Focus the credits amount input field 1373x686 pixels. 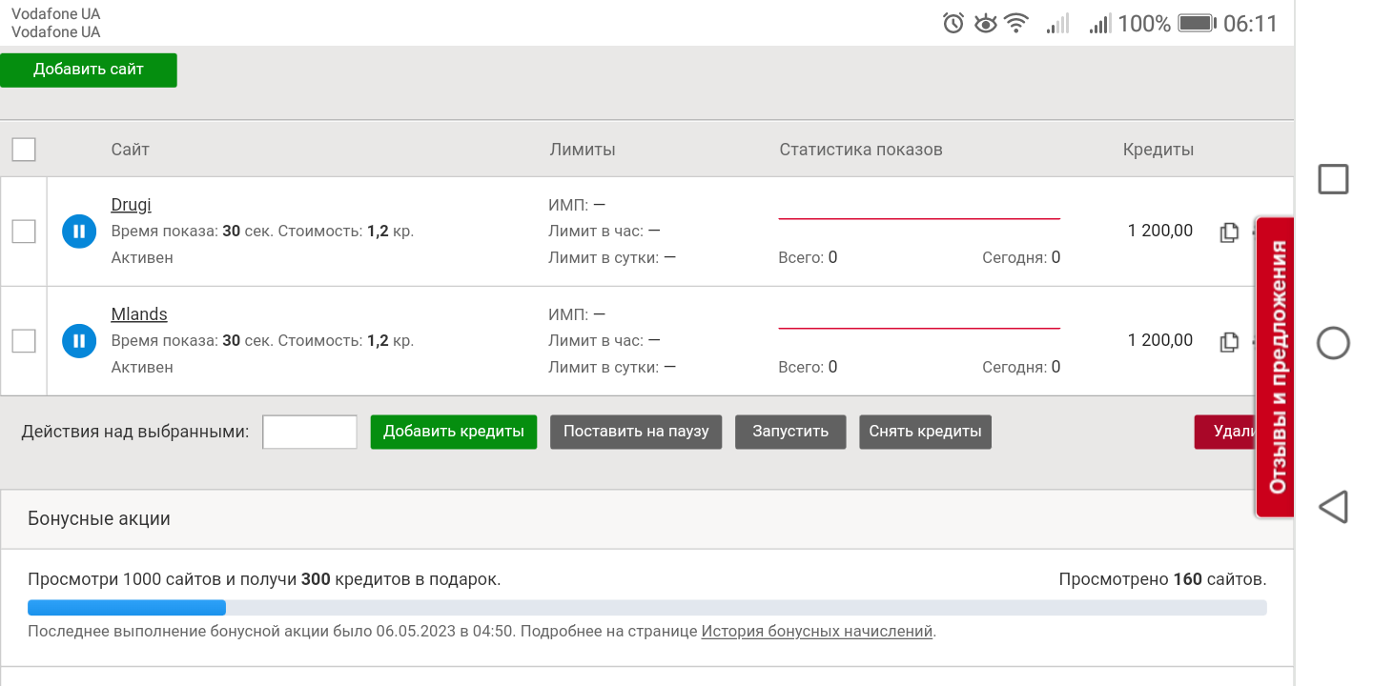(x=310, y=432)
